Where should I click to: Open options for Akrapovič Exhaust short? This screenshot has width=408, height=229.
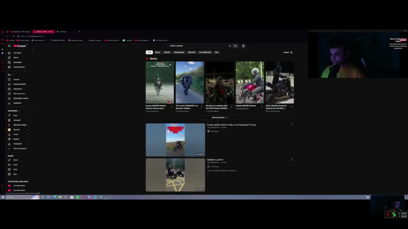(292, 107)
